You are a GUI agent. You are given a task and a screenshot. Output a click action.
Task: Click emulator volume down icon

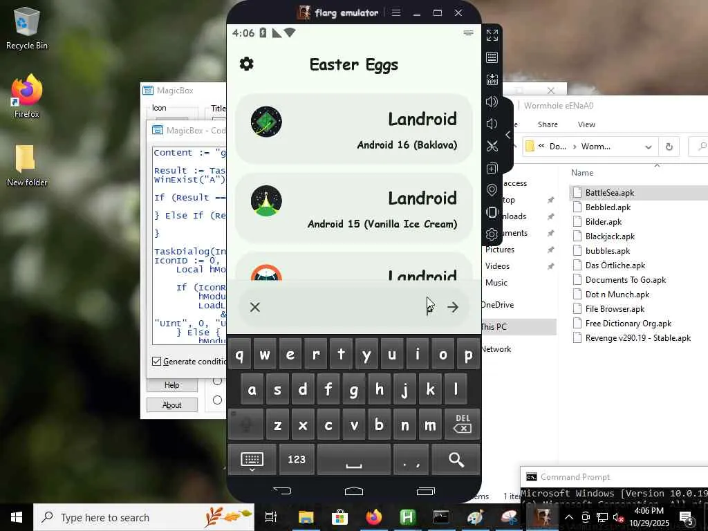[492, 124]
